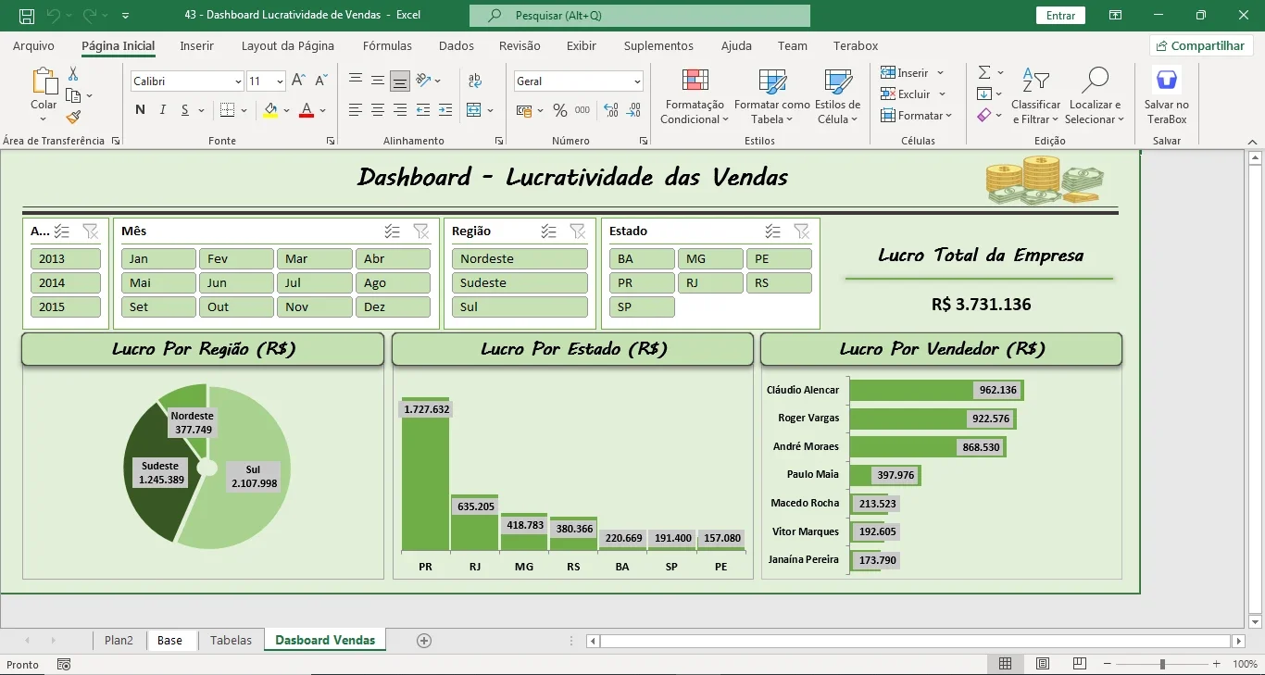
Task: Click the zoom slider handle
Action: click(x=1162, y=664)
